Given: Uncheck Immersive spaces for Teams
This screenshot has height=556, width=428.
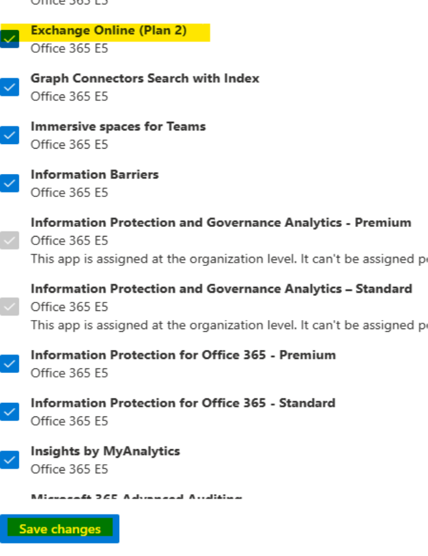Looking at the screenshot, I should pyautogui.click(x=8, y=135).
